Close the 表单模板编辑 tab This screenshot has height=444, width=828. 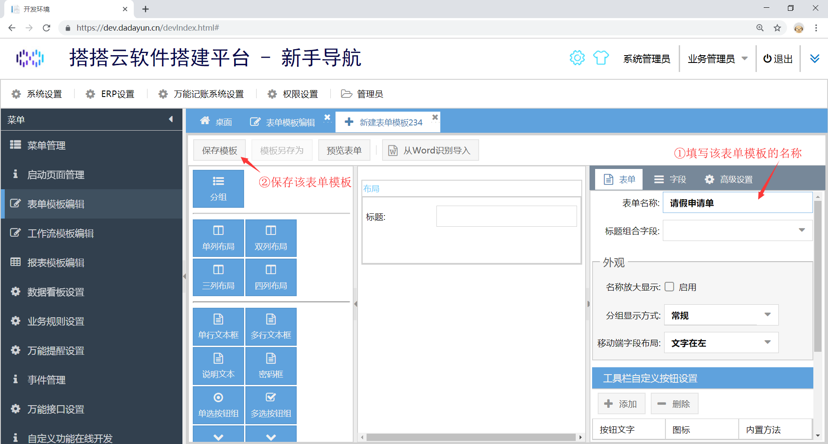tap(327, 117)
